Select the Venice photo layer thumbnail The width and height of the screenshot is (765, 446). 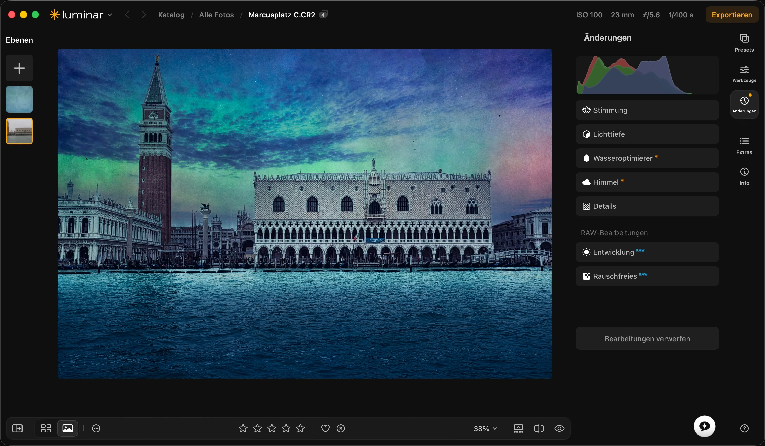pos(19,131)
